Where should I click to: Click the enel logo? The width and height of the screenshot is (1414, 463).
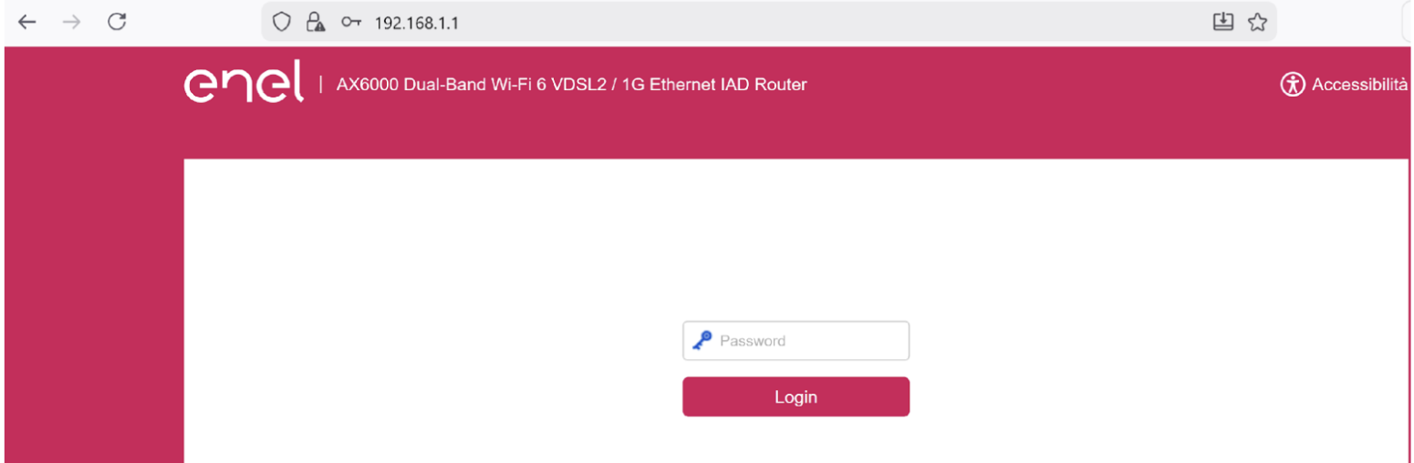click(x=244, y=85)
